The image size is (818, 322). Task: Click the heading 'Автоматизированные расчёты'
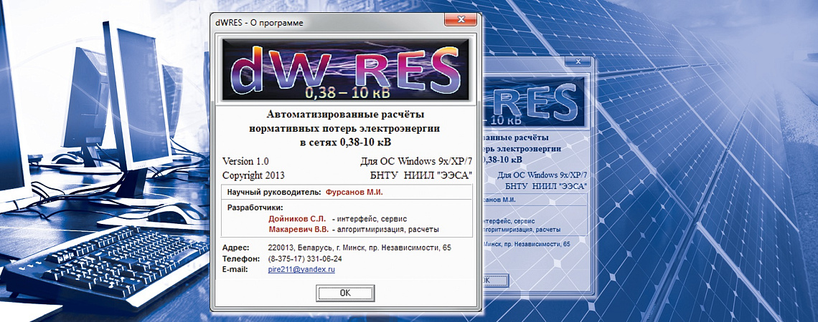(x=345, y=114)
